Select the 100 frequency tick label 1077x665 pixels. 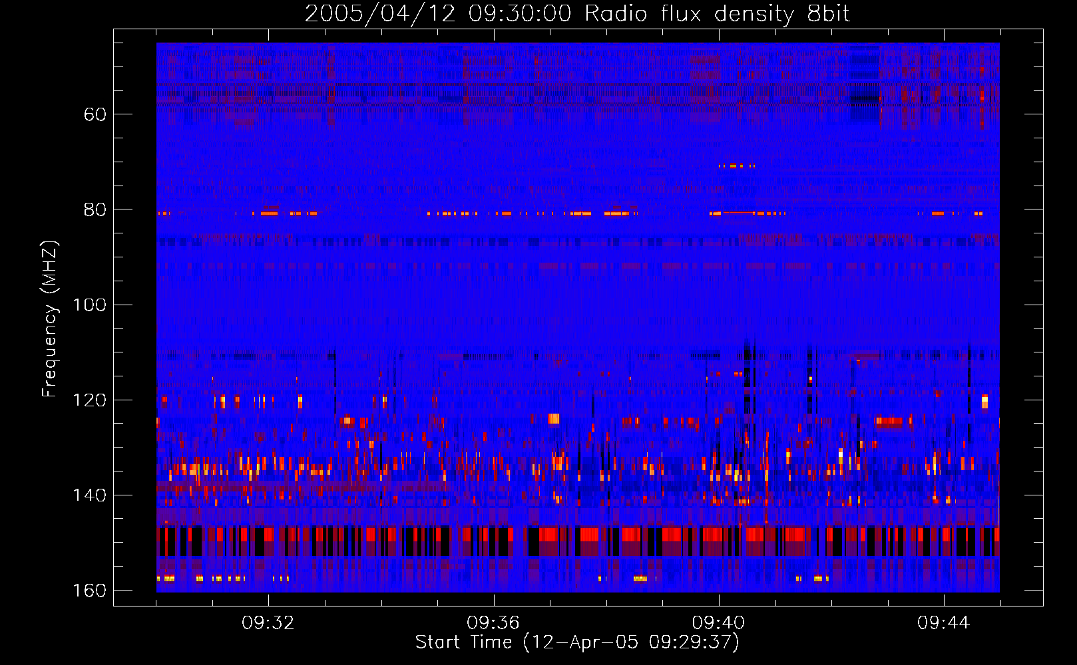pos(89,305)
